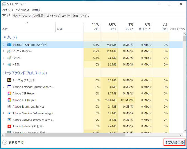This screenshot has height=149, width=187.
Task: Click the Adobe Genuine Software Integri... icon
Action: coord(9,113)
